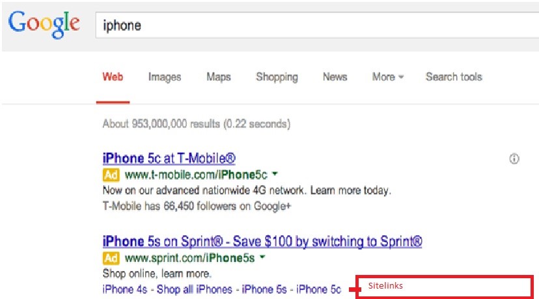Select the Web tab
Screen dimensions: 539x299
tap(113, 77)
